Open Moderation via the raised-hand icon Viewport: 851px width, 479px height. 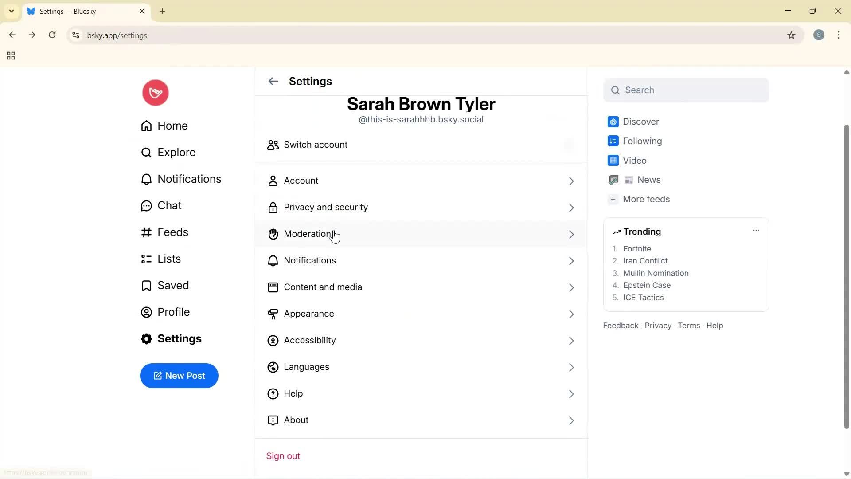coord(273,234)
